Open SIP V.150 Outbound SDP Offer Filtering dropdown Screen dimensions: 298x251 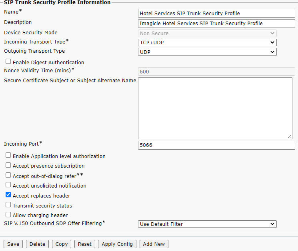tap(207, 224)
